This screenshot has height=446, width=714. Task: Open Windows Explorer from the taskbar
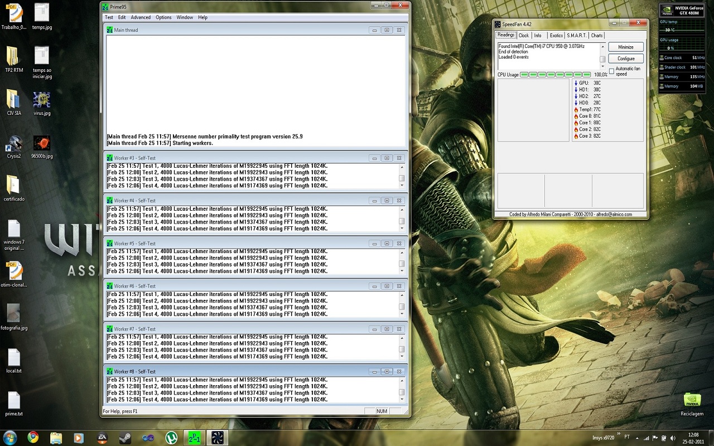point(56,438)
